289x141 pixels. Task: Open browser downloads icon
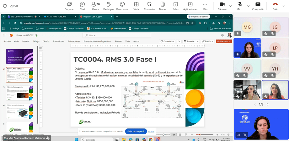pyautogui.click(x=213, y=23)
